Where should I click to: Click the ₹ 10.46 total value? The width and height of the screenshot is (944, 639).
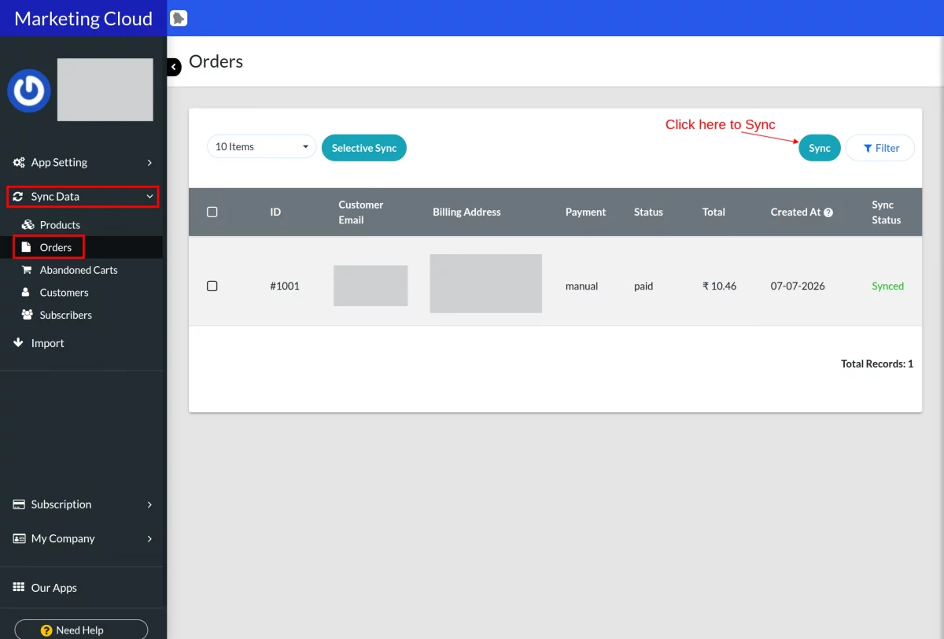719,286
